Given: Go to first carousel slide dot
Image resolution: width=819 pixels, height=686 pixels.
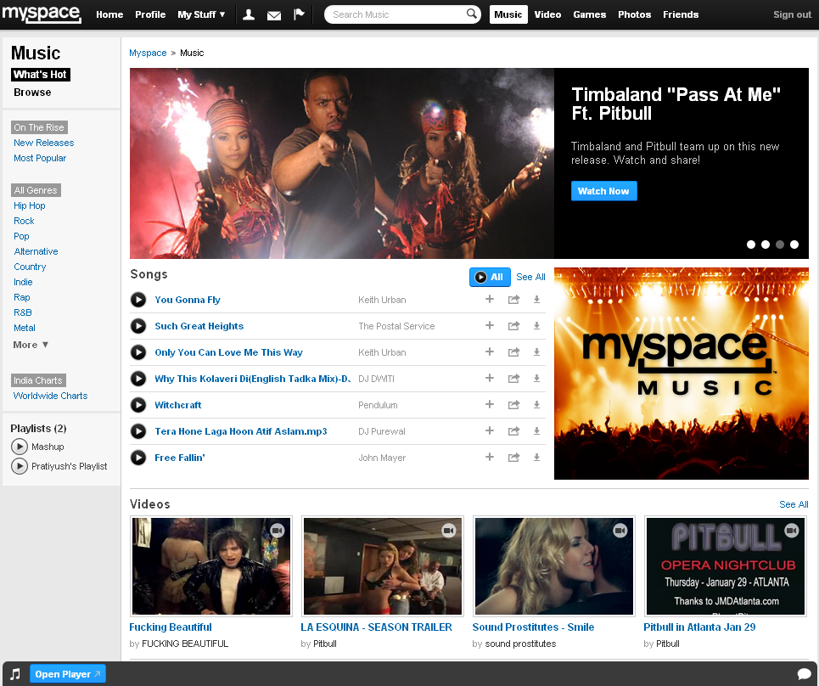Looking at the screenshot, I should point(751,245).
